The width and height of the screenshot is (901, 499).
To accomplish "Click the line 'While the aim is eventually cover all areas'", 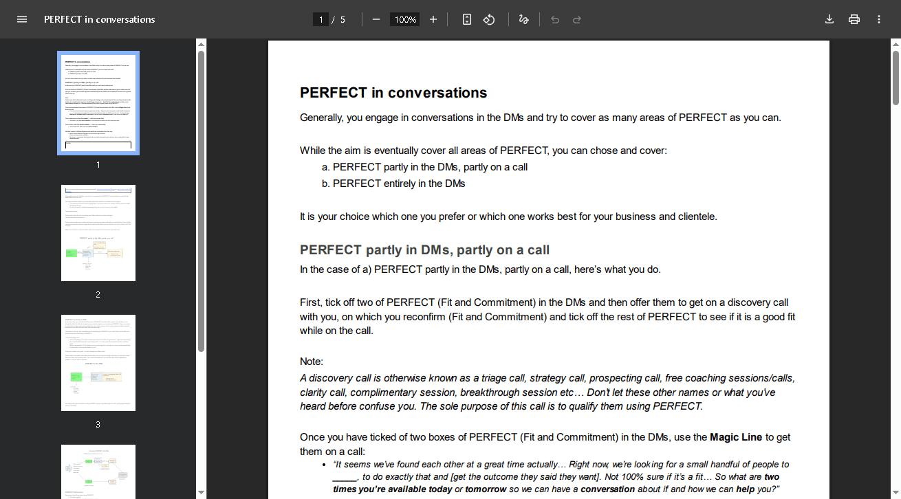I will (x=484, y=151).
